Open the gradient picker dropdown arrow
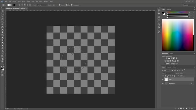196x110 pixels. (16, 5)
